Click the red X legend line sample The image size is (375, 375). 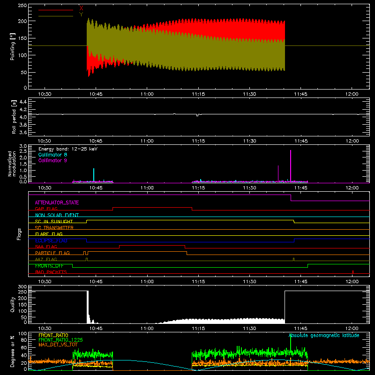click(56, 10)
